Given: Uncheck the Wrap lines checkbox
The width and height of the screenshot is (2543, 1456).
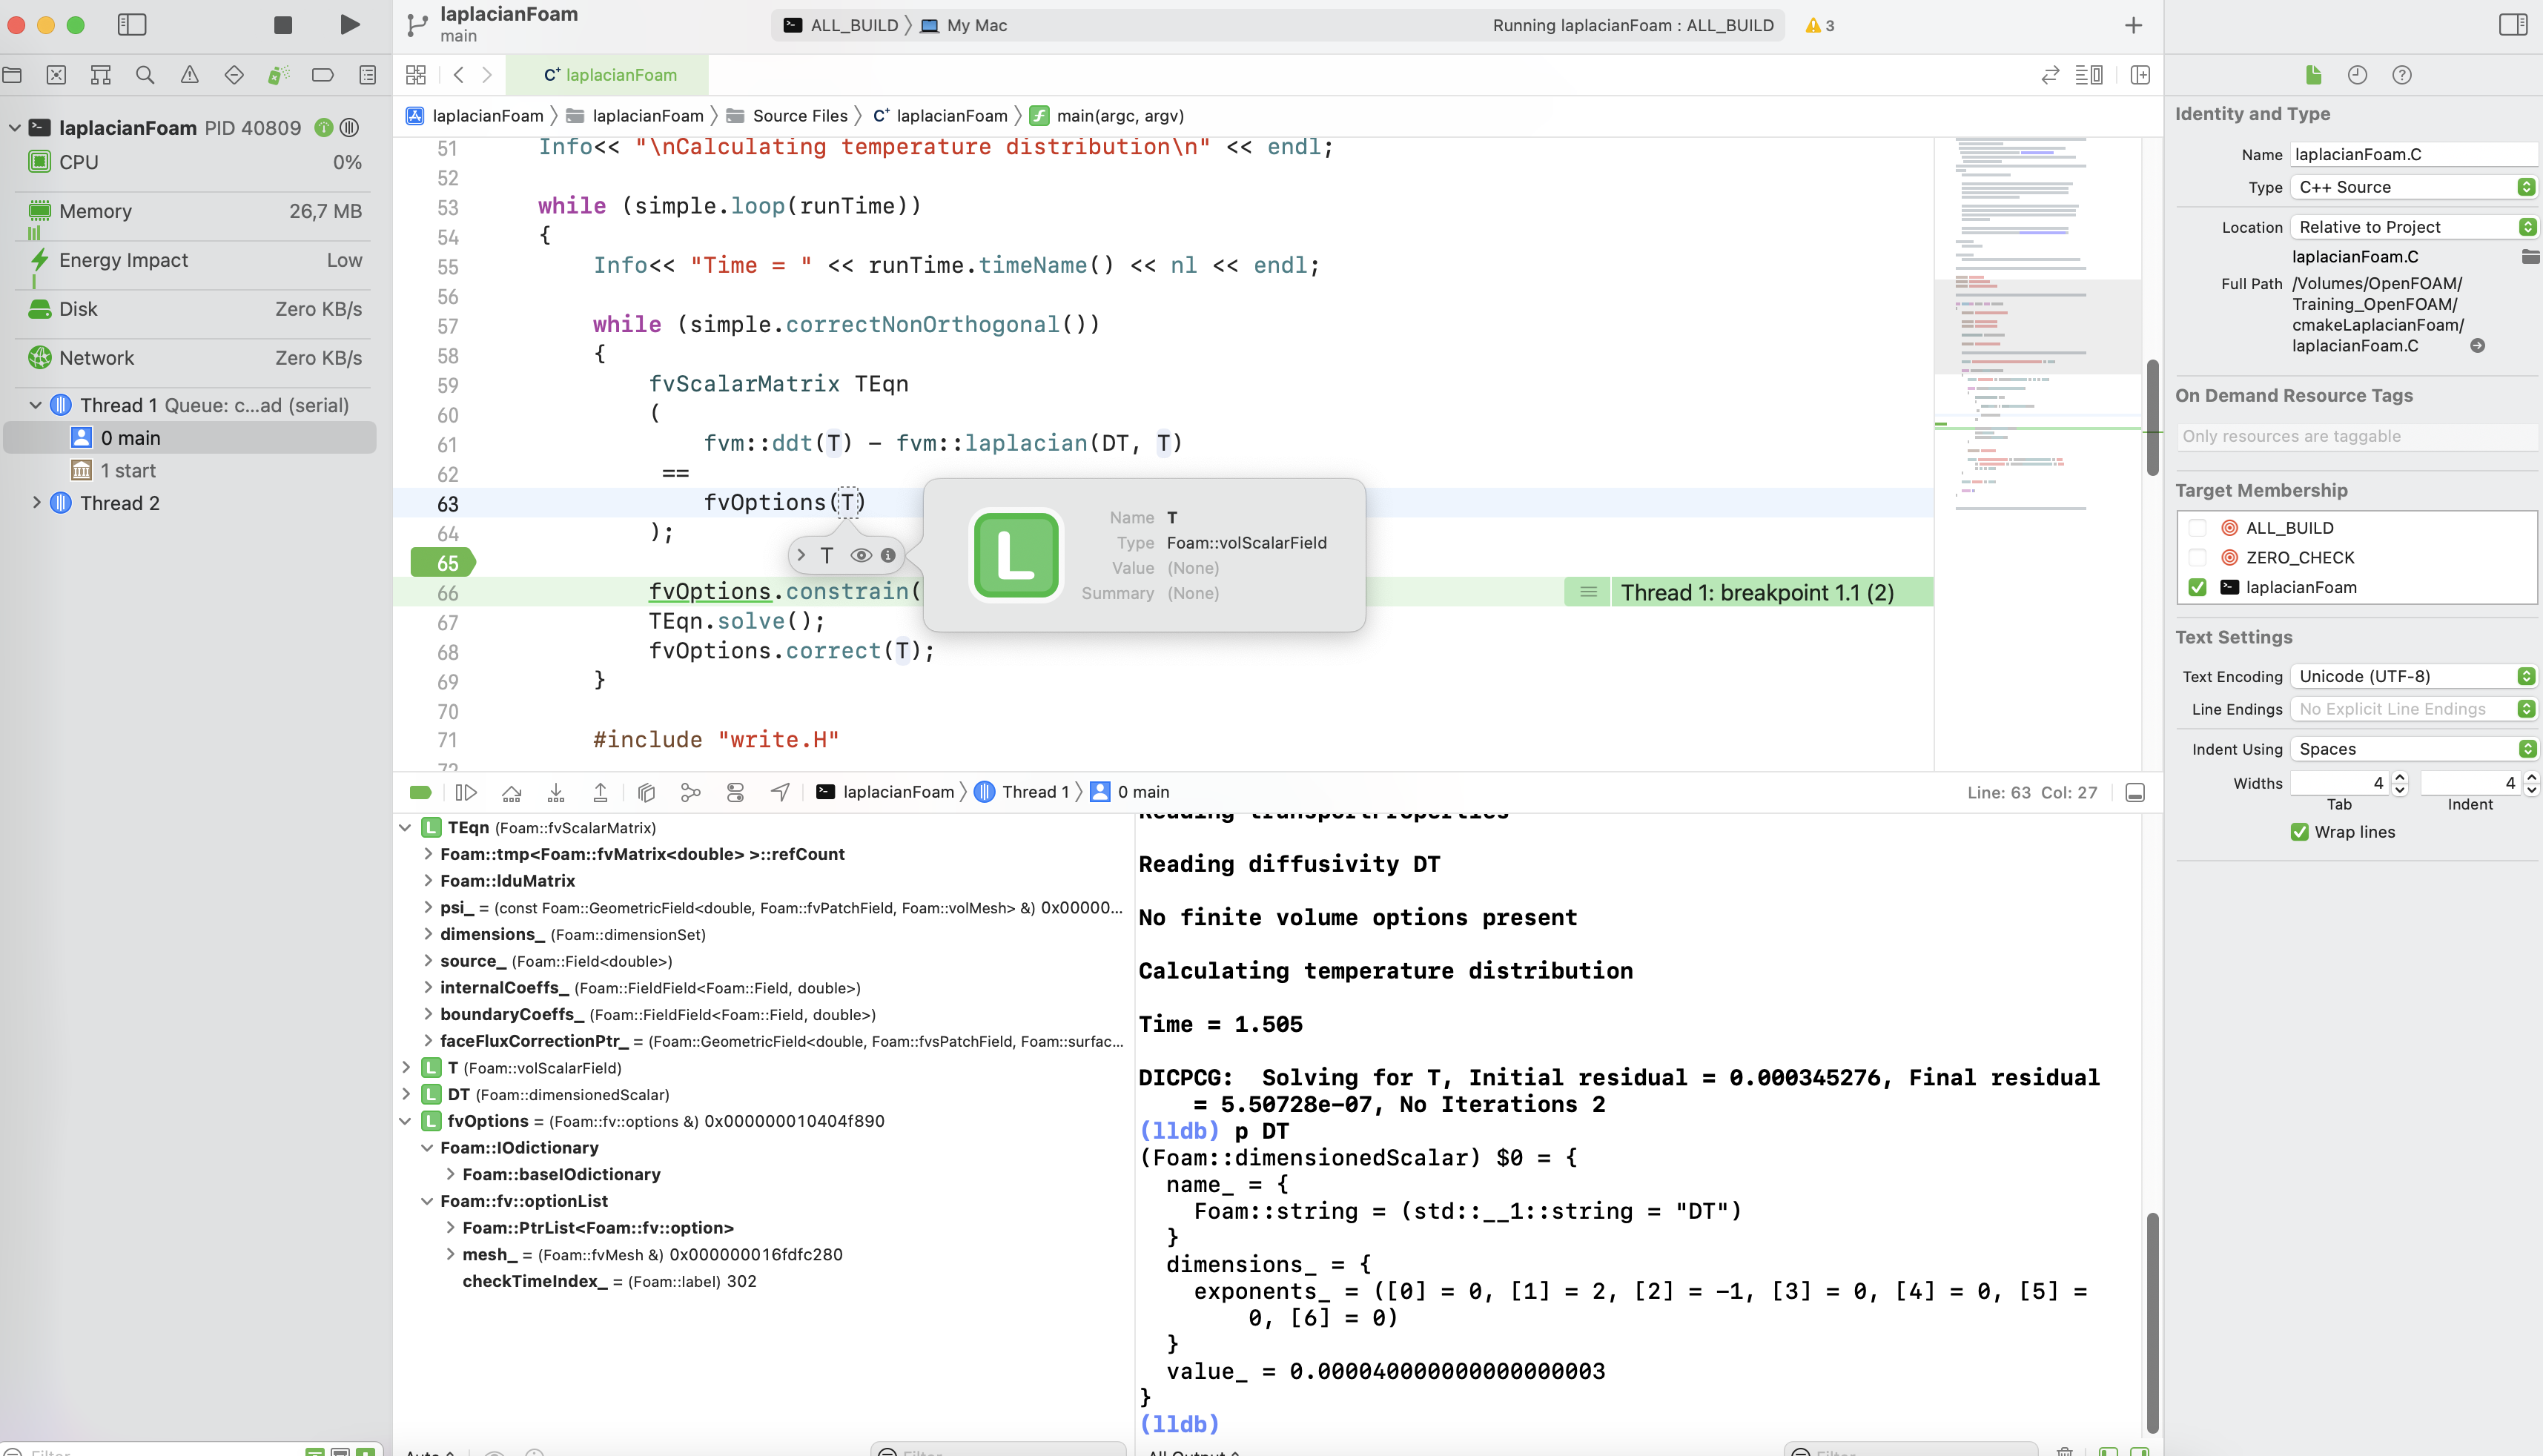Looking at the screenshot, I should 2299,832.
